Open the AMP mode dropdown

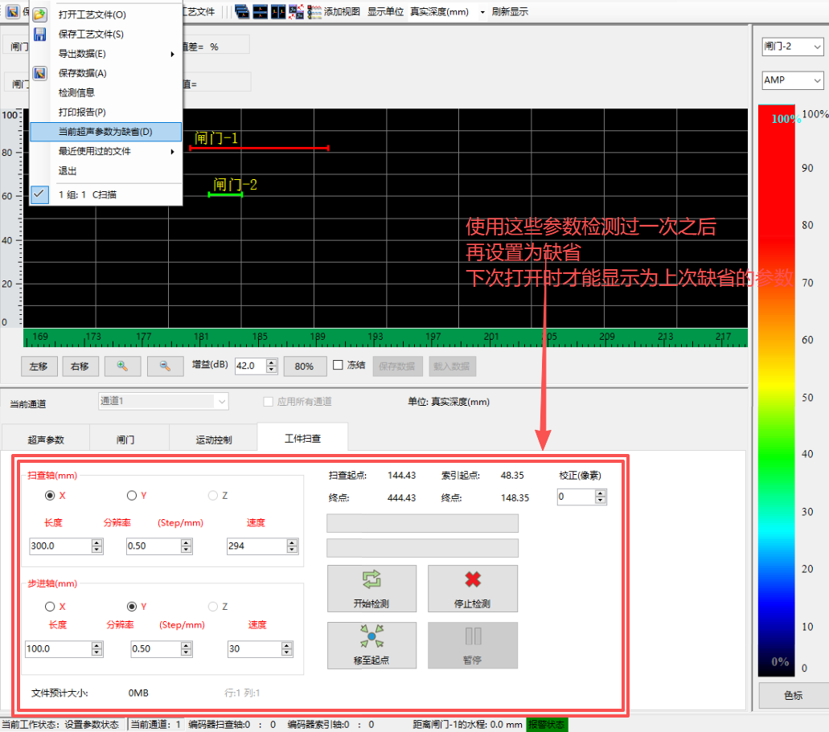(792, 80)
